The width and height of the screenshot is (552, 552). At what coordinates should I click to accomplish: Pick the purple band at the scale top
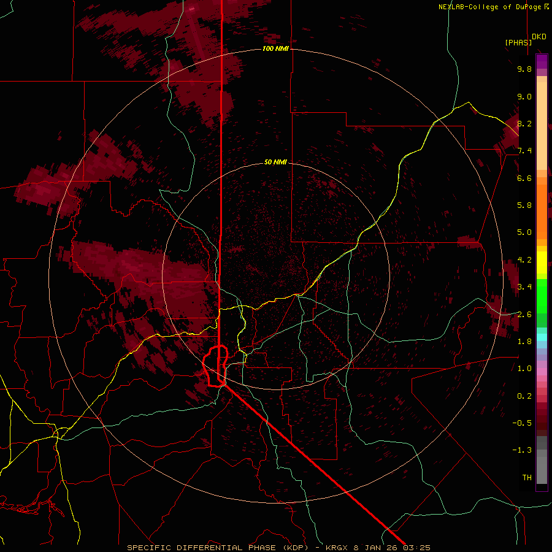point(542,61)
